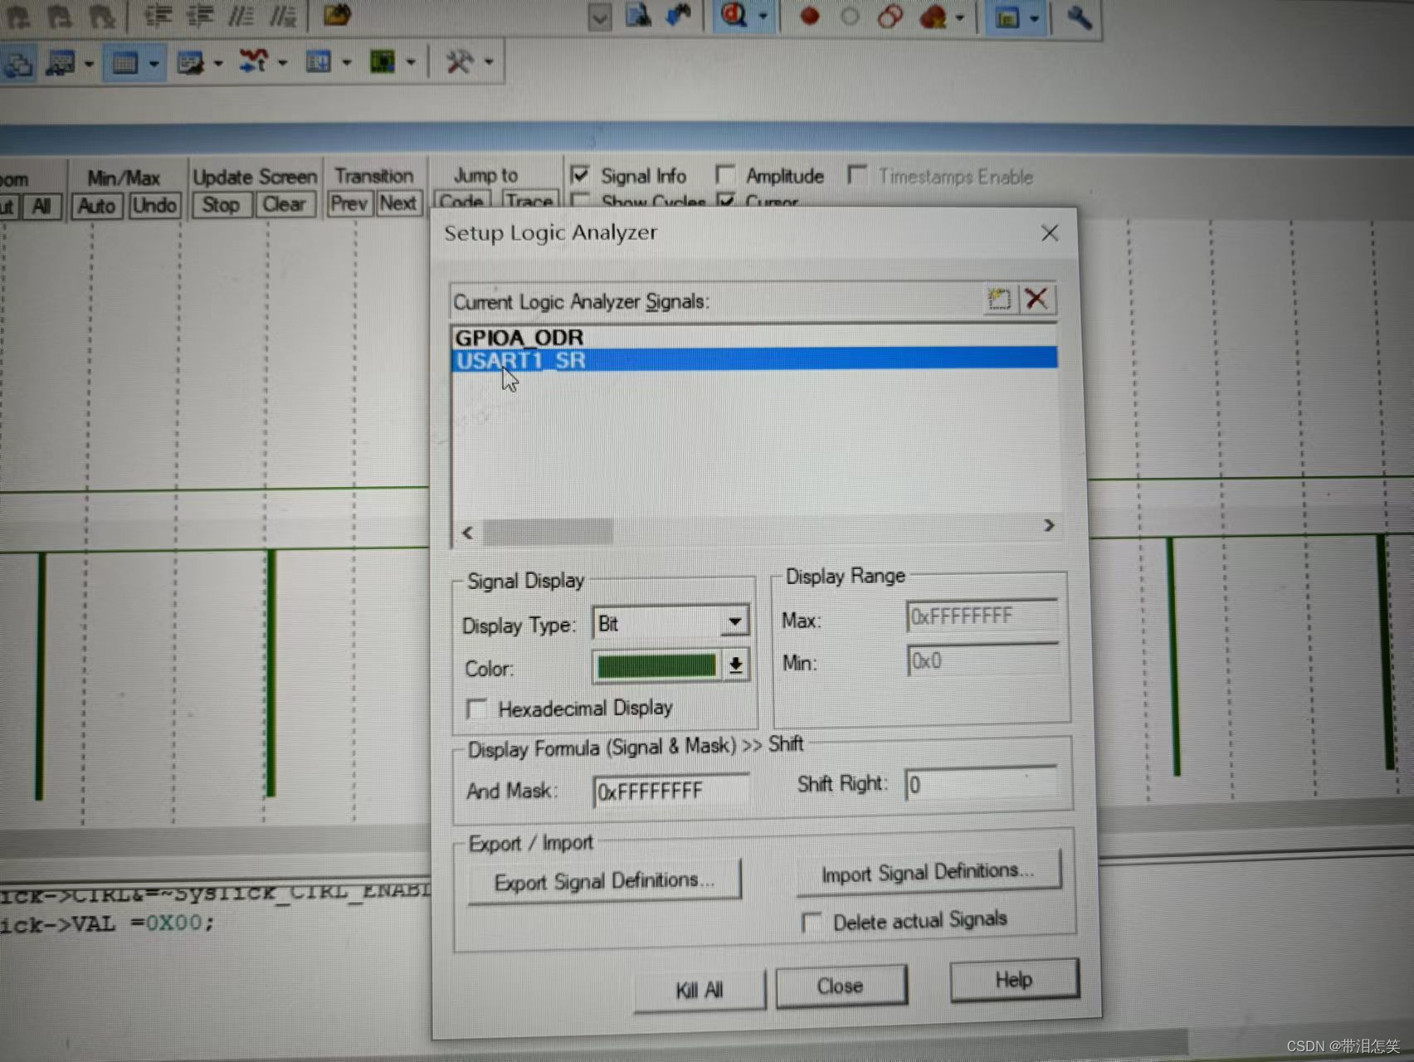Click the Window layout toolbar icon

(1007, 17)
